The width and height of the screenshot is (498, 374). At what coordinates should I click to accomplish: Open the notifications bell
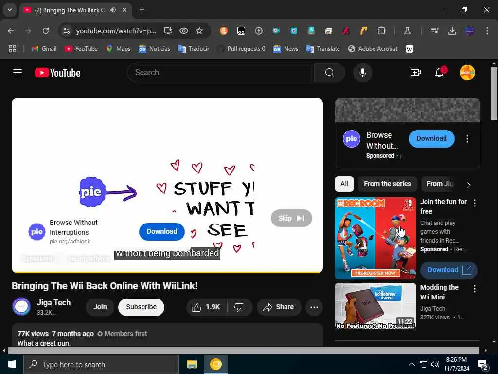click(x=439, y=73)
